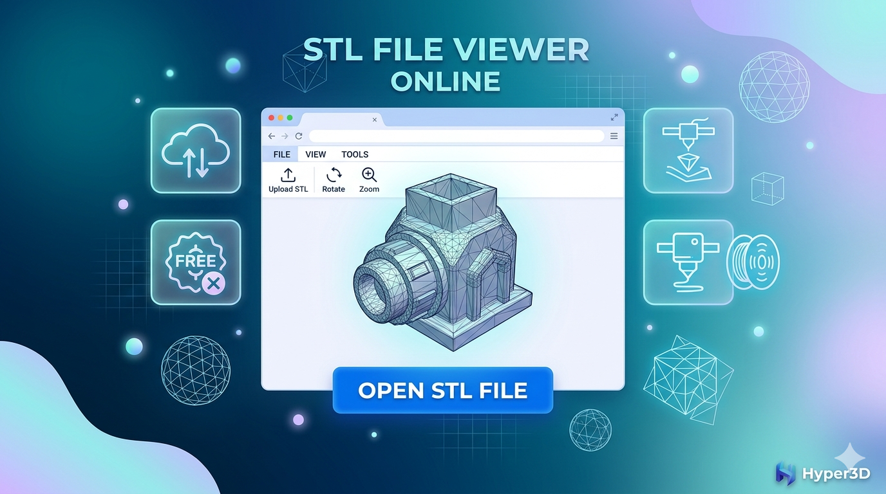The height and width of the screenshot is (494, 886).
Task: Click the filament spool icon
Action: 753,262
